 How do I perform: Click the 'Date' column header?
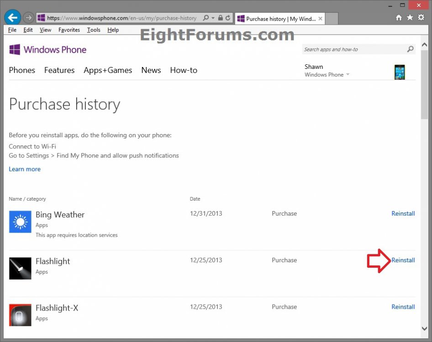[x=195, y=199]
